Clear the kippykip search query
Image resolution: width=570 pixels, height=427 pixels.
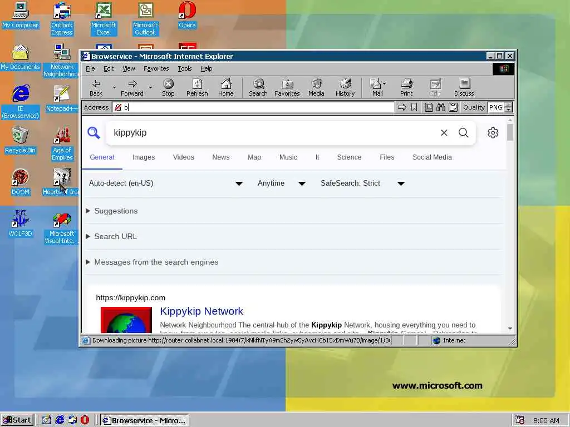[x=444, y=132]
